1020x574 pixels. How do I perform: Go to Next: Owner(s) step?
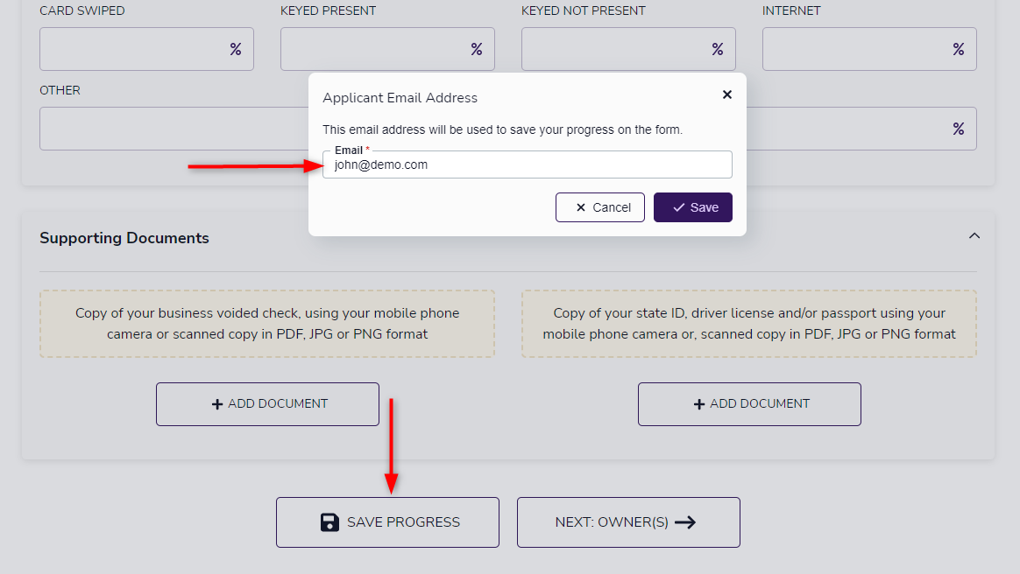pos(628,522)
